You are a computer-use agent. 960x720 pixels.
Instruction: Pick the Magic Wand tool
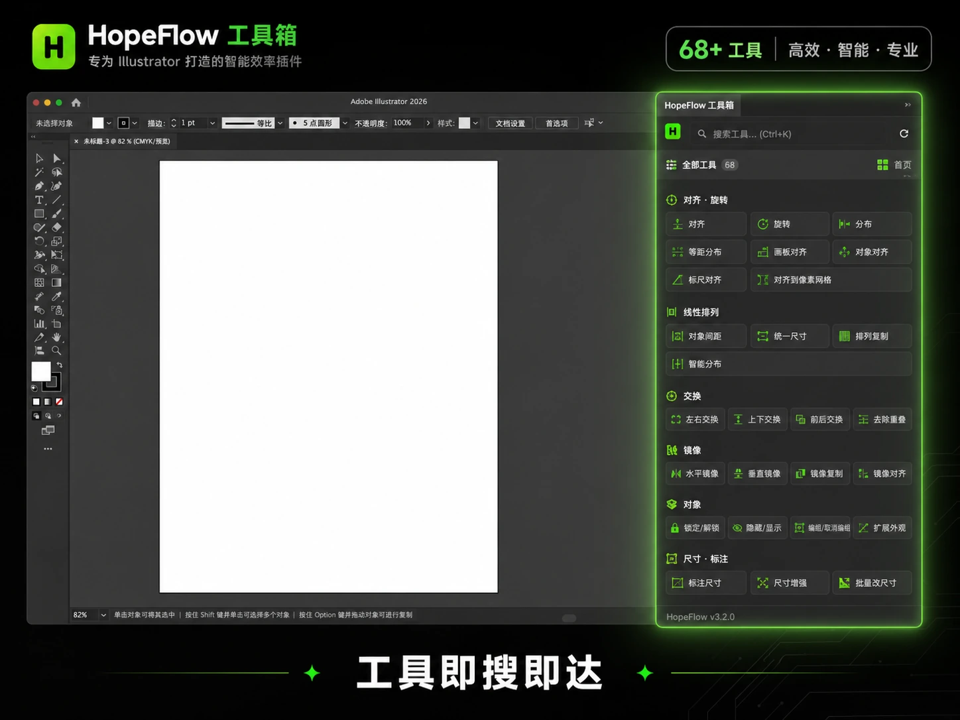tap(39, 172)
